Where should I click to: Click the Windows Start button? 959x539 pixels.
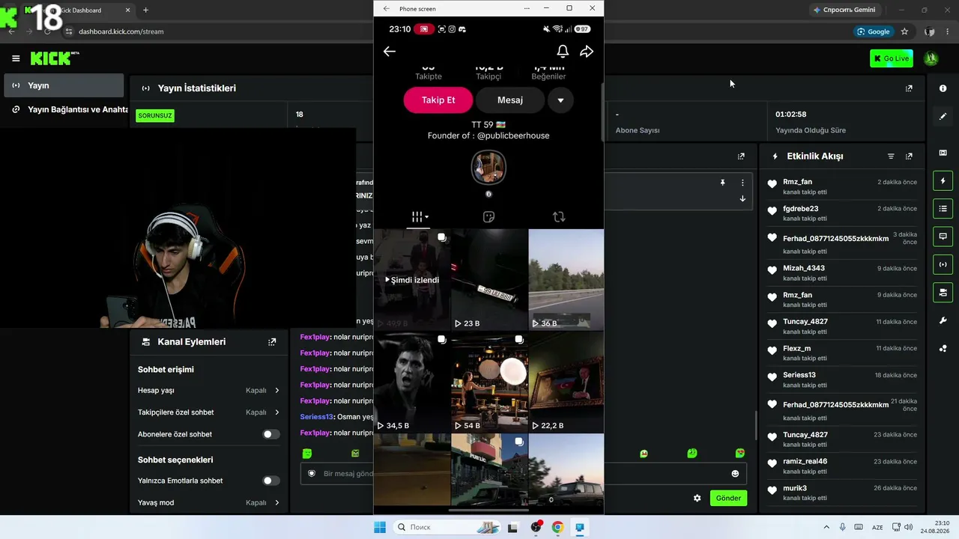[x=380, y=527]
